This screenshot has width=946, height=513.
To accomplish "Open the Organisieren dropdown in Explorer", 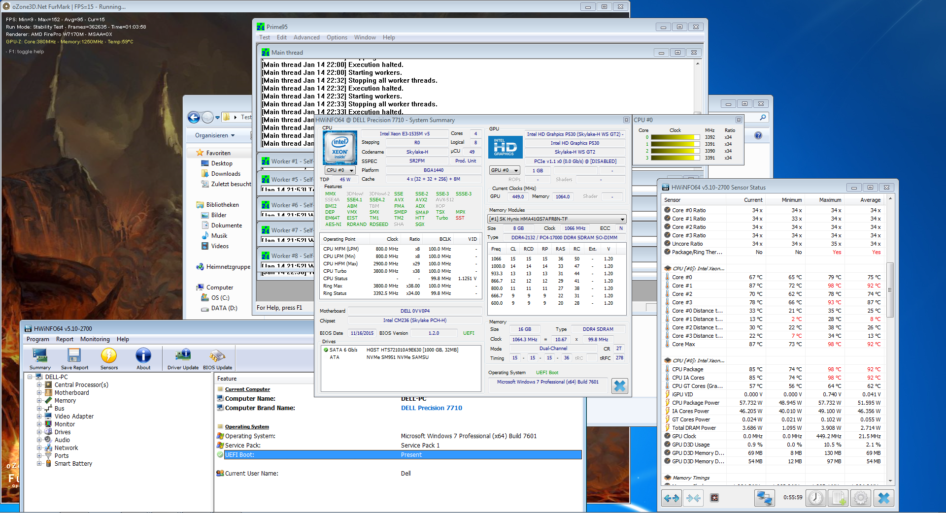I will pyautogui.click(x=215, y=135).
